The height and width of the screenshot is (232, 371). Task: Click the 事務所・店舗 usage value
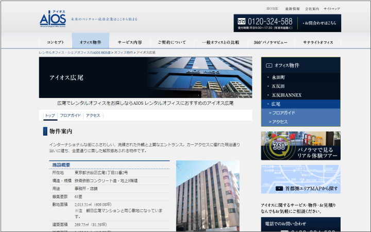(x=86, y=189)
